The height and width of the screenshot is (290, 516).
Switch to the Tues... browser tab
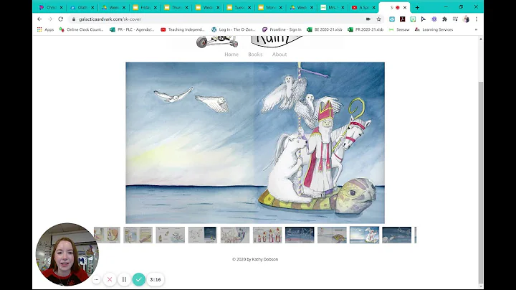point(239,8)
